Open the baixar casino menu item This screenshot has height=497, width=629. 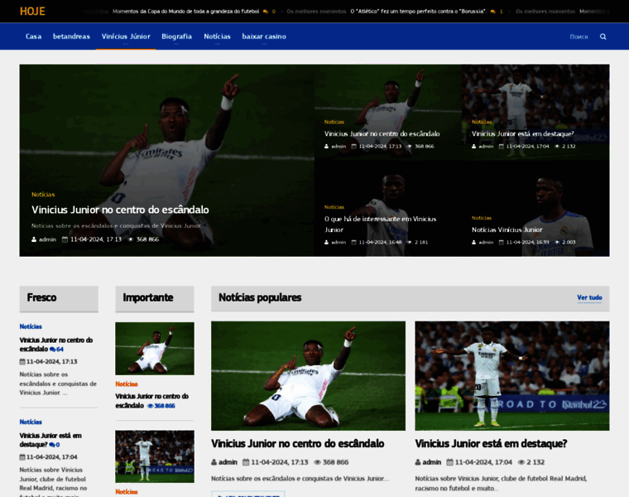tap(264, 36)
